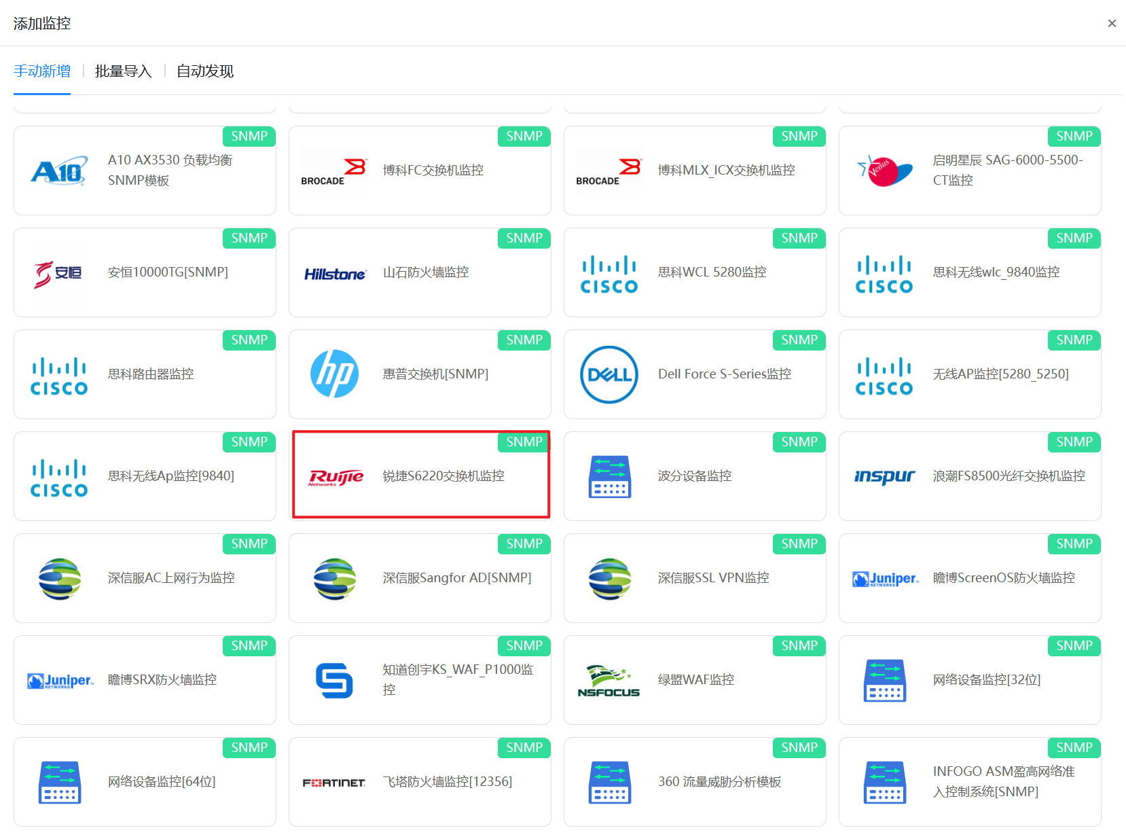Screen dimensions: 1126x839
Task: Select 瞻博ScreenOS防火墙监控 template
Action: 970,578
